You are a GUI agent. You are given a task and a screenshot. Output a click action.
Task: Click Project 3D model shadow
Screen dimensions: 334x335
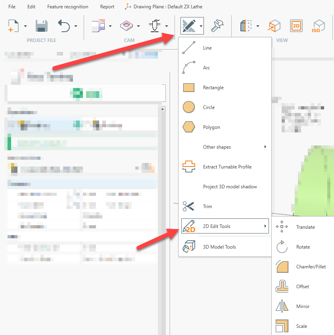click(x=230, y=187)
